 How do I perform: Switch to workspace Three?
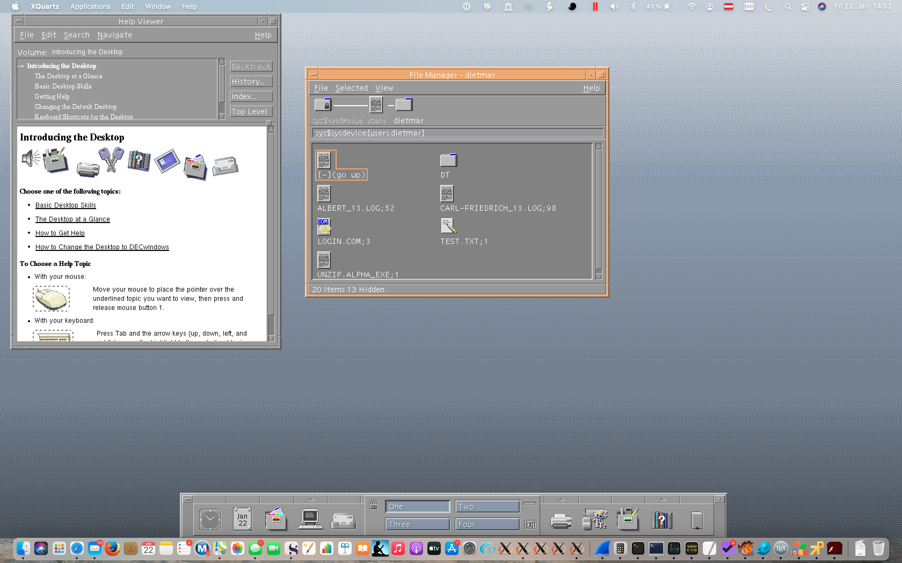click(x=417, y=524)
